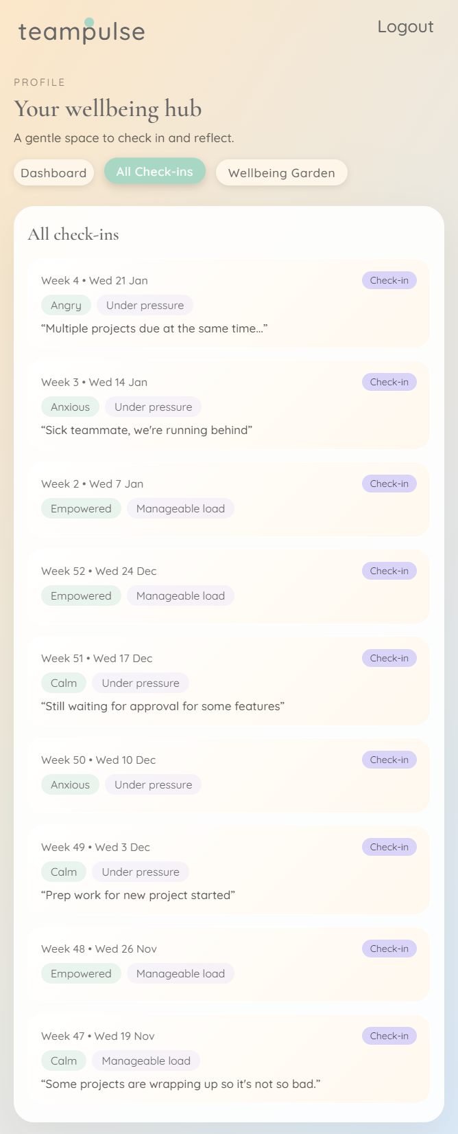The image size is (458, 1134).
Task: Click the Check-in badge on Week 52
Action: [389, 570]
